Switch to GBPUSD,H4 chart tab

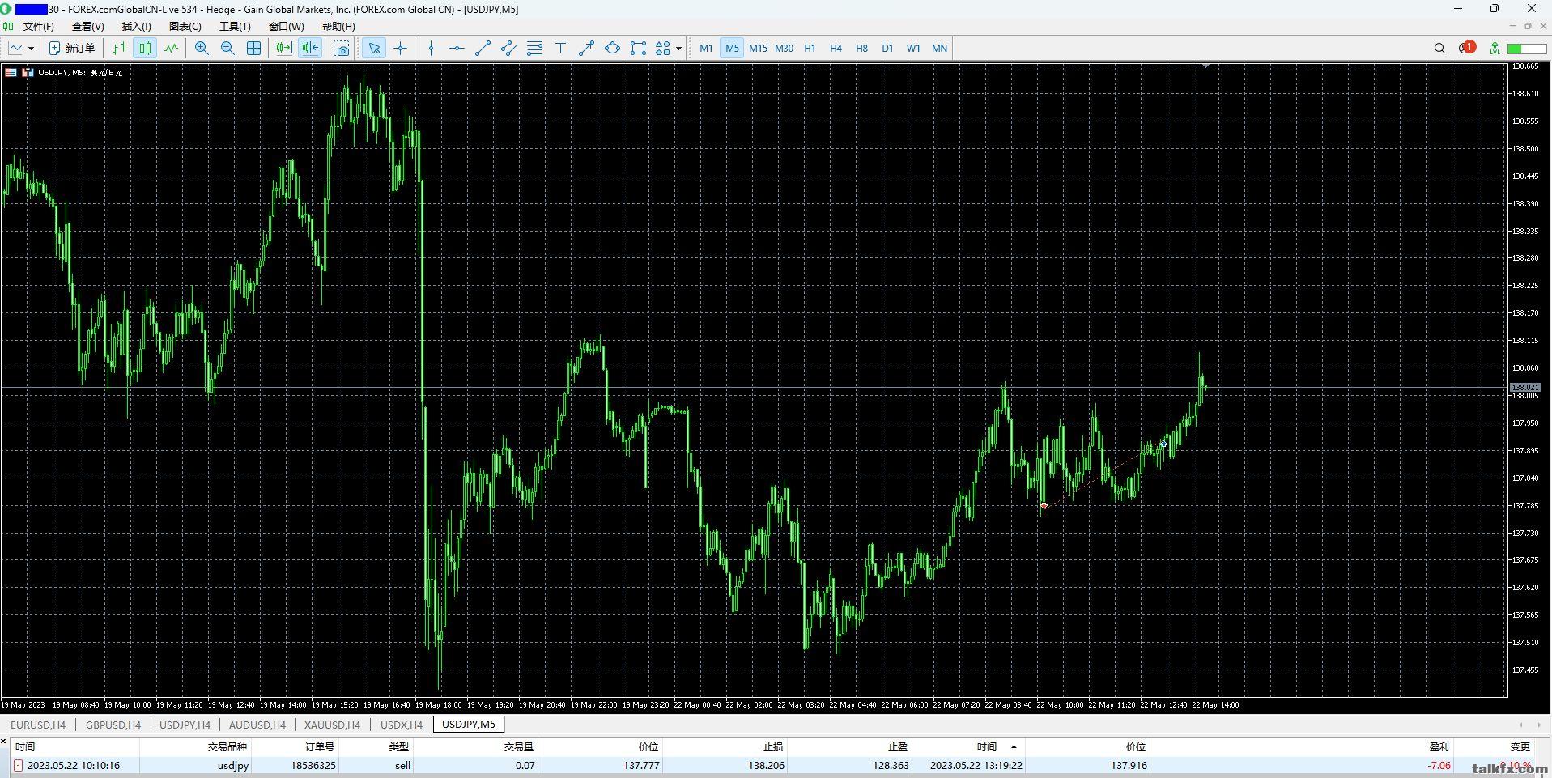(x=113, y=725)
